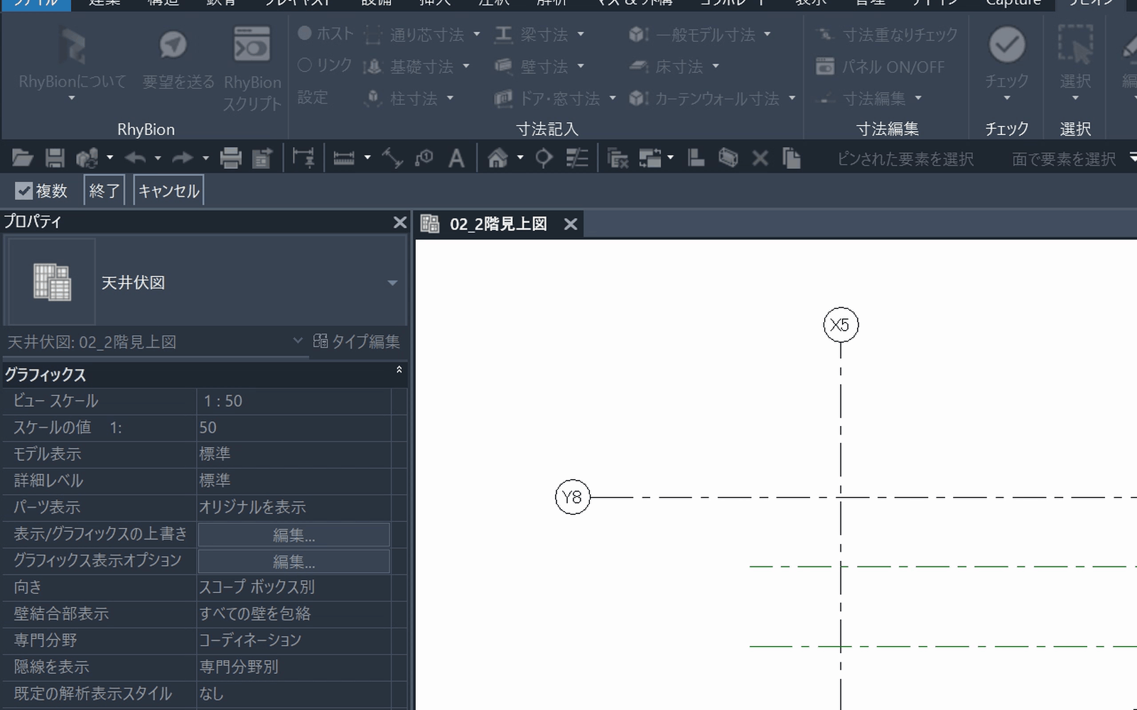
Task: Open the Capture ribbon tab
Action: pos(1013,3)
